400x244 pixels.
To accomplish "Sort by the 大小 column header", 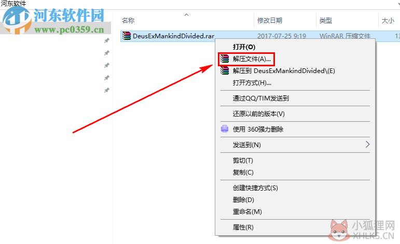I will 389,20.
